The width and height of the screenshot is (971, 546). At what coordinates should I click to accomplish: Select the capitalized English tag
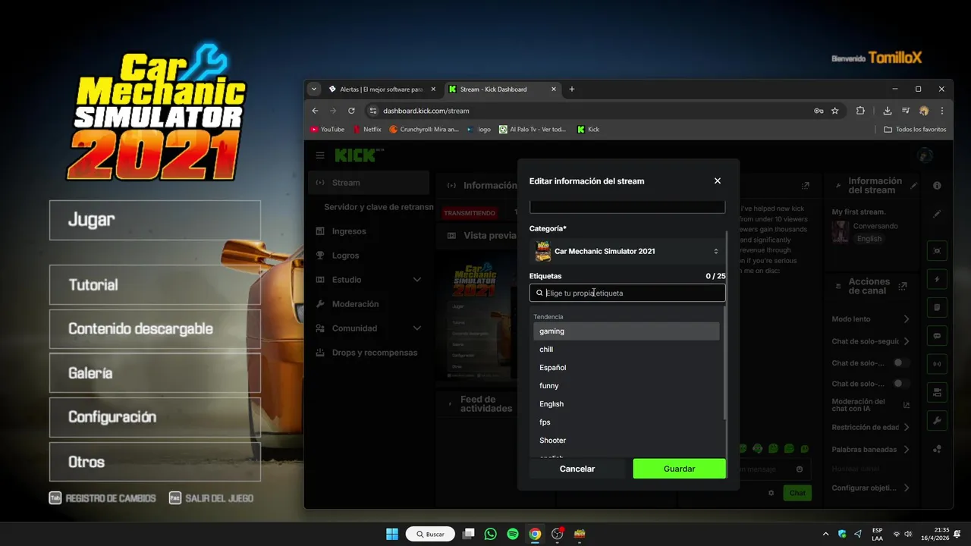click(x=627, y=404)
